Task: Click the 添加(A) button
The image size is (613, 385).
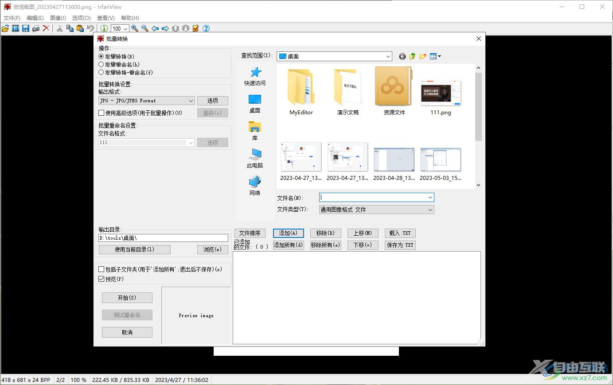Action: pyautogui.click(x=289, y=233)
